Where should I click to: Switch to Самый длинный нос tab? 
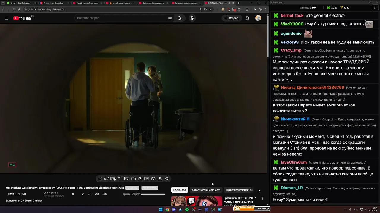tap(88, 3)
